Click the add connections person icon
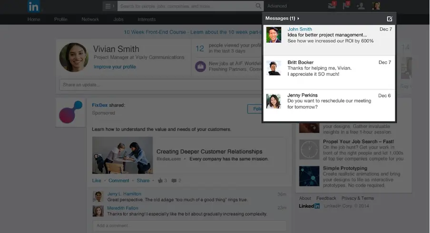 pyautogui.click(x=361, y=6)
